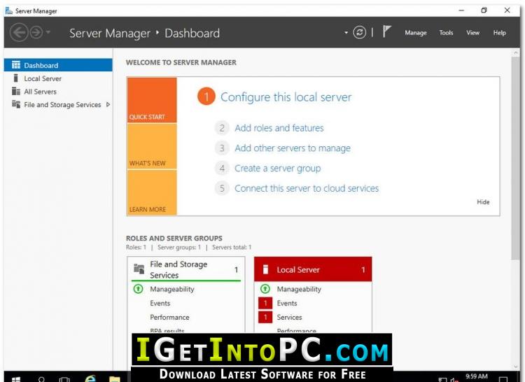Click green Manageability icon in File and Storage tile
Image resolution: width=525 pixels, height=382 pixels.
click(x=138, y=289)
